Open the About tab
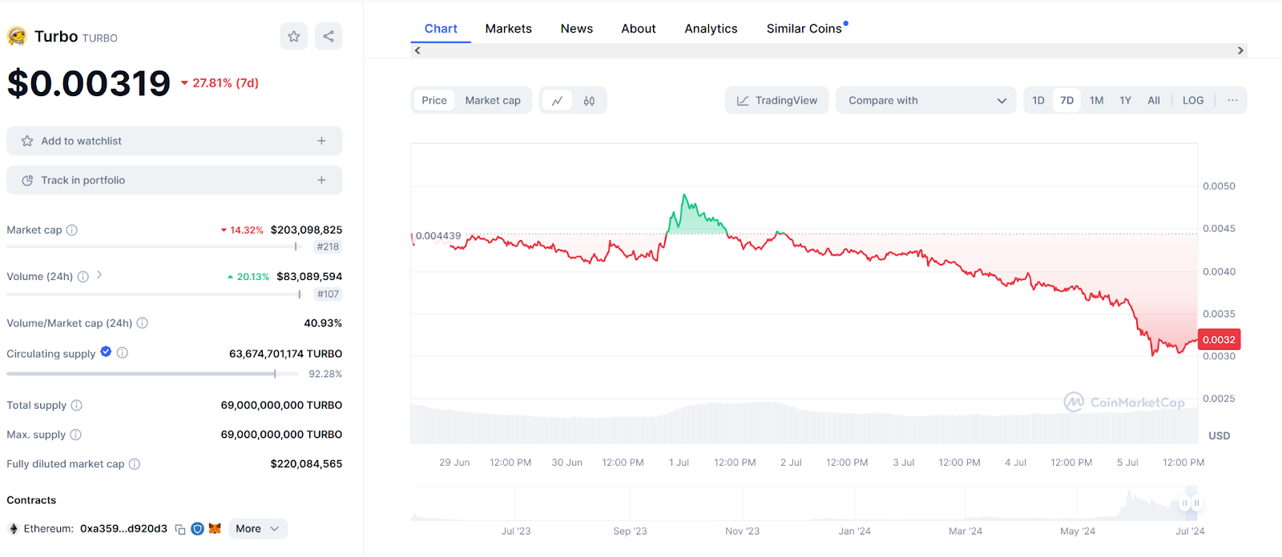The height and width of the screenshot is (557, 1282). (x=639, y=29)
